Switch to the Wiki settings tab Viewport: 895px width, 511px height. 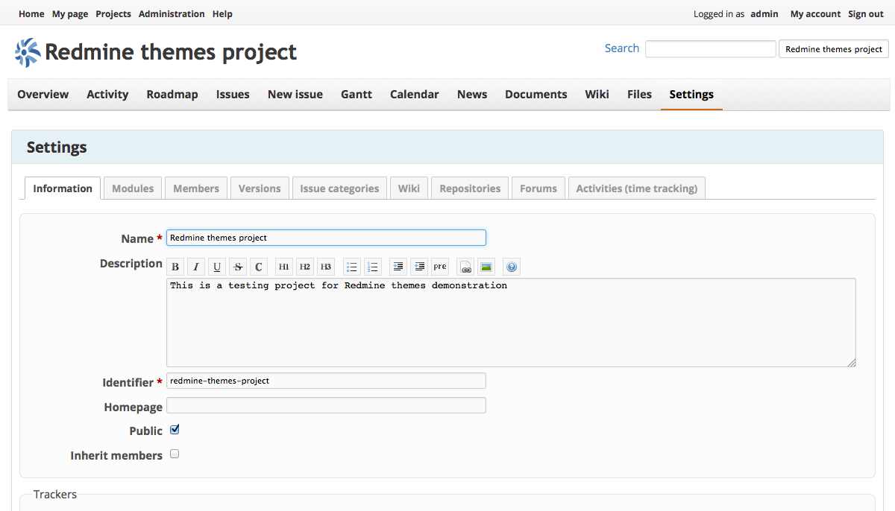pos(409,188)
